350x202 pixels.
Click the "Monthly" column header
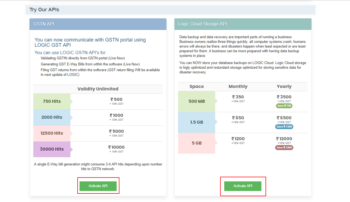point(238,87)
